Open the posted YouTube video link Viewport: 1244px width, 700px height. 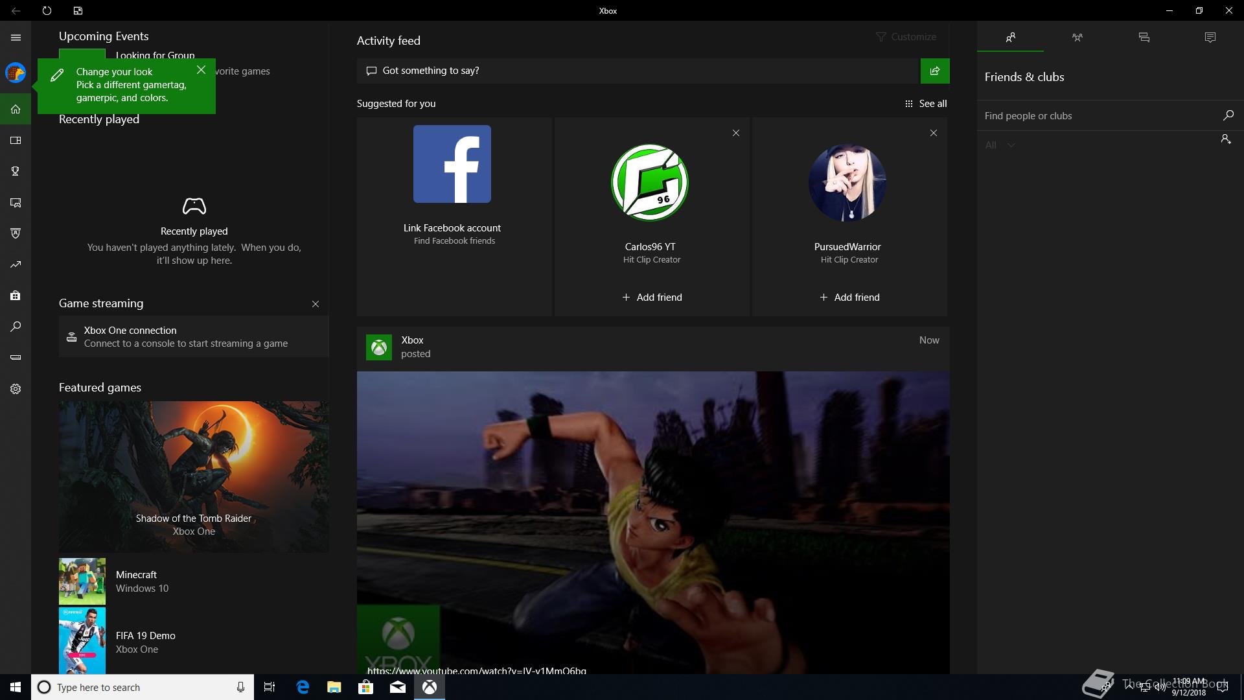point(476,670)
